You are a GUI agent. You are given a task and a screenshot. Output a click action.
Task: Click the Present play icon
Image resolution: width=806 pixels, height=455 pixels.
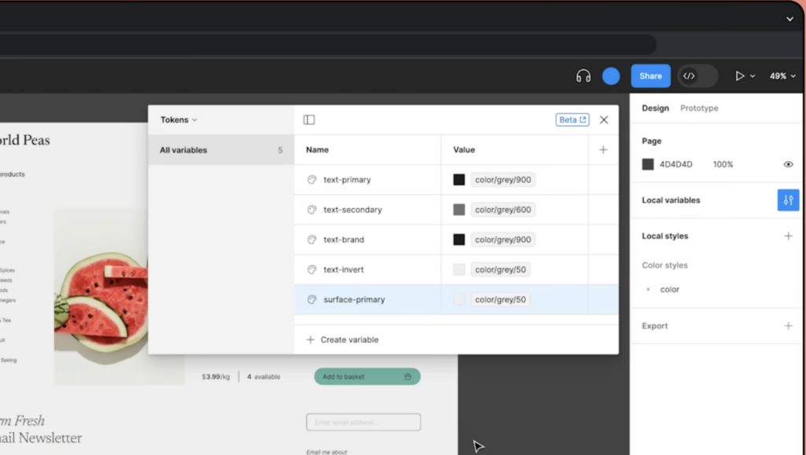739,76
